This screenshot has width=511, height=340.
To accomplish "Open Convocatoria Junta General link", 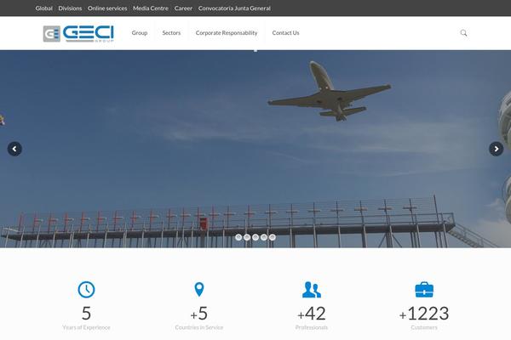I will (x=234, y=8).
